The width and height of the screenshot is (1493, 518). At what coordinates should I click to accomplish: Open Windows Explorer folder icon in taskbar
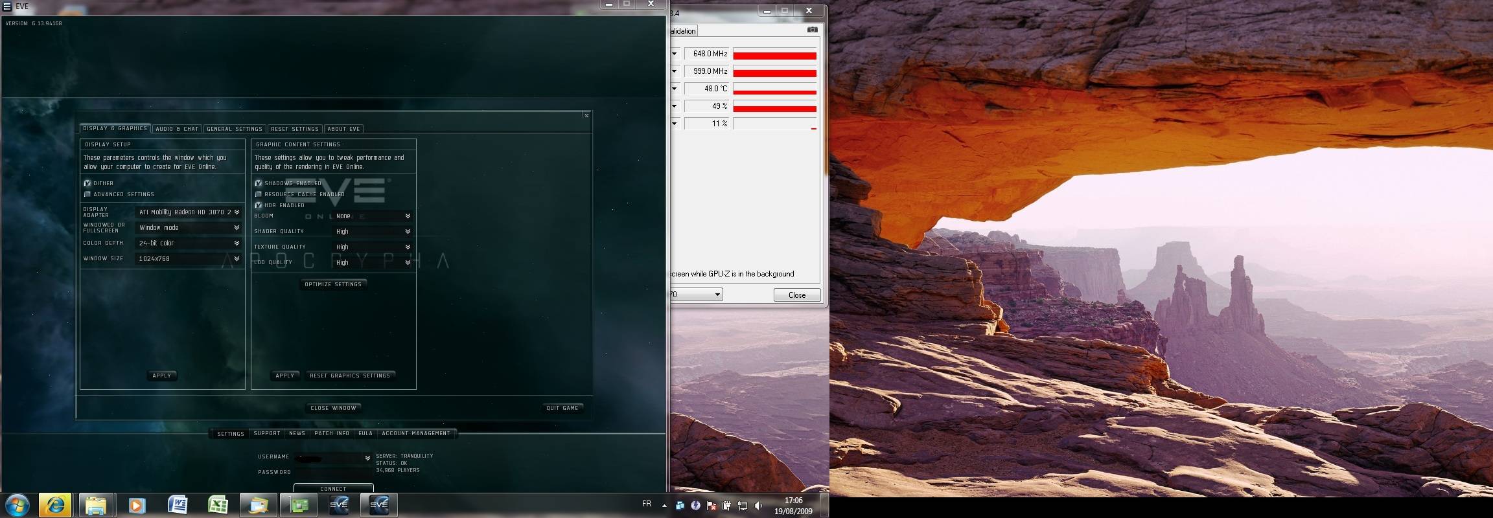point(96,505)
